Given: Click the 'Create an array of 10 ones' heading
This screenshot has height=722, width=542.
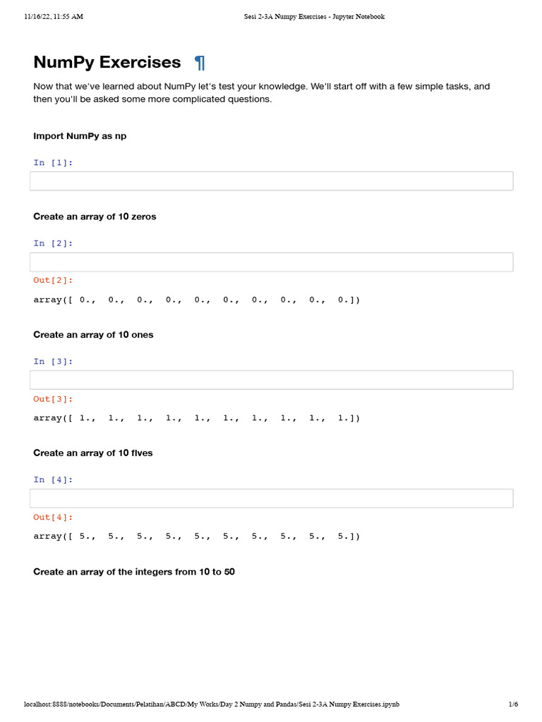Looking at the screenshot, I should [93, 335].
